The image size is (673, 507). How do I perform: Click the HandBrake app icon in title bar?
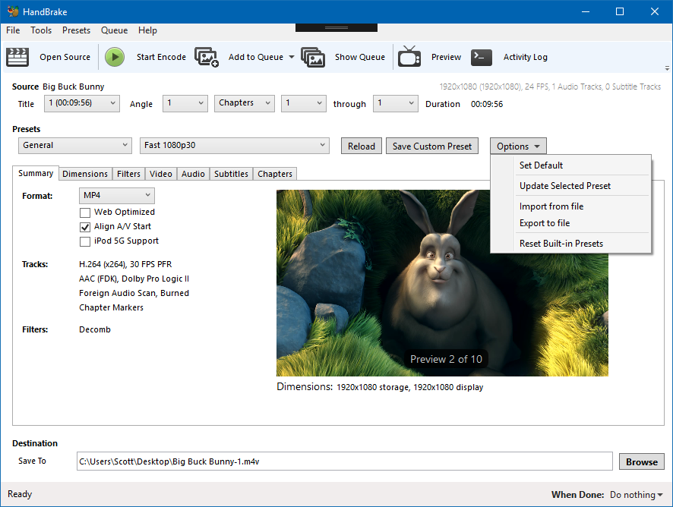(x=13, y=11)
